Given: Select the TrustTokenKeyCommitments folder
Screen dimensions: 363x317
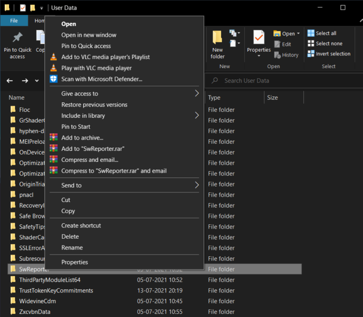Looking at the screenshot, I should [56, 290].
